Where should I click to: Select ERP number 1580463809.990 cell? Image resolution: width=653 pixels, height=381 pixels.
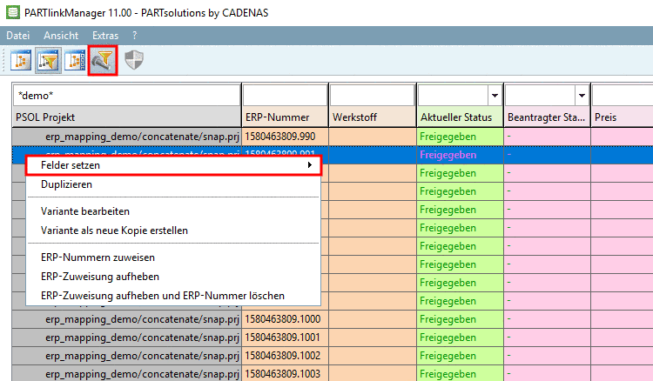285,137
